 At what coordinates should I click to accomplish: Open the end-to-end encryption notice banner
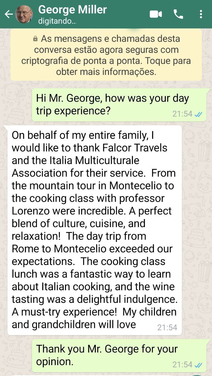coord(106,55)
